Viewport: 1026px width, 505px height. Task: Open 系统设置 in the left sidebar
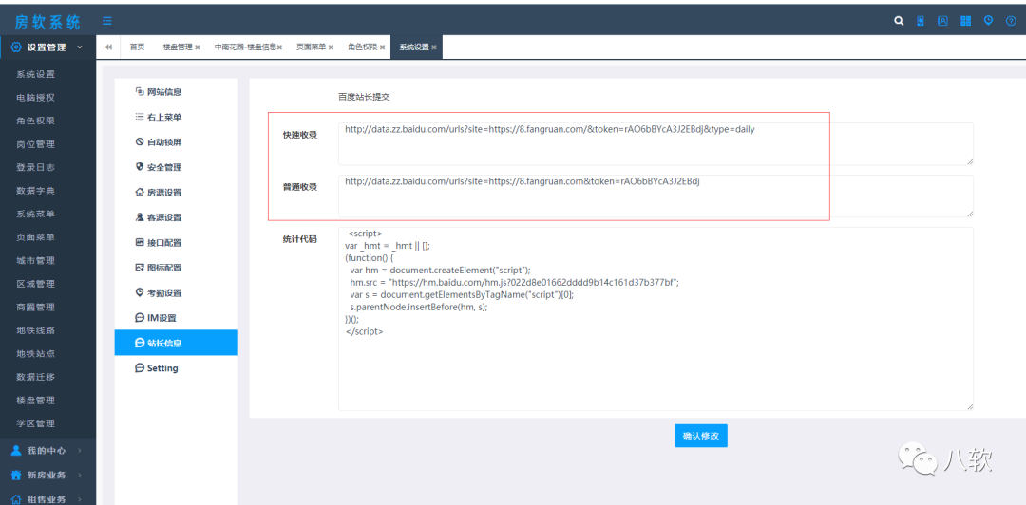[x=35, y=74]
